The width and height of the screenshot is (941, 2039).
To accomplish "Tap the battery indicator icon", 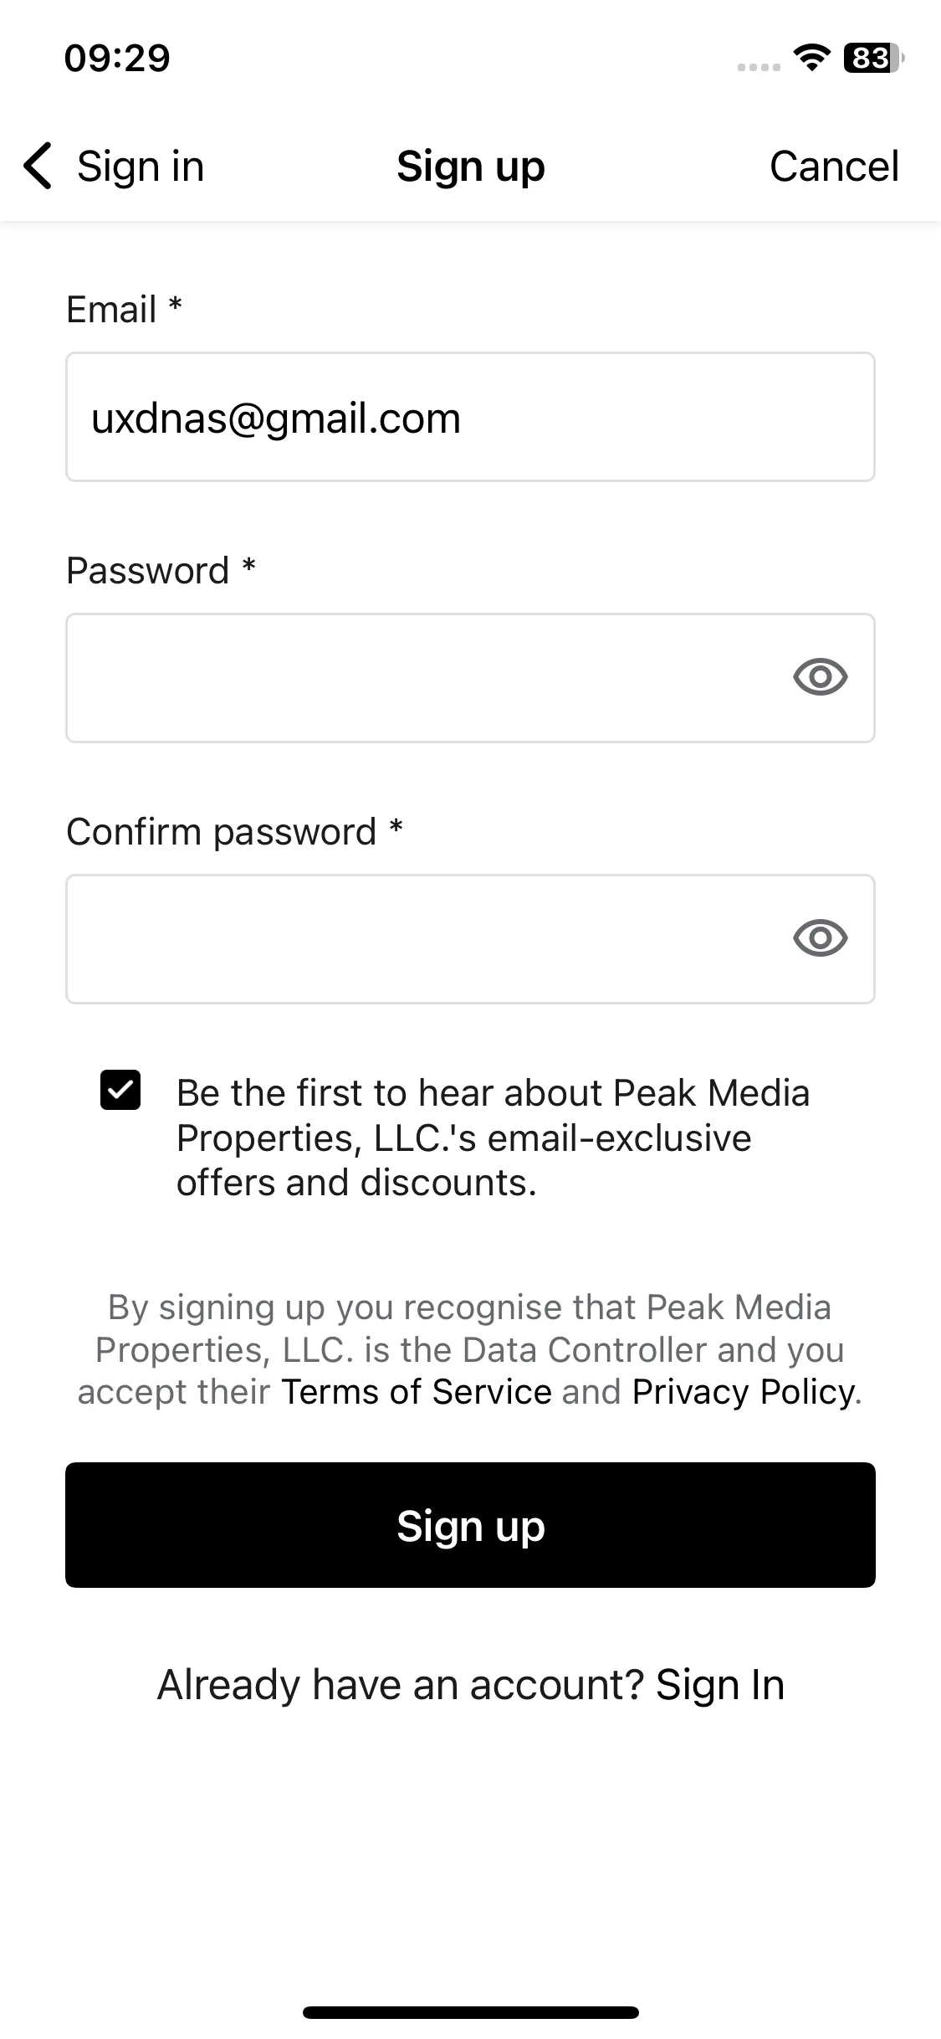I will tap(874, 58).
